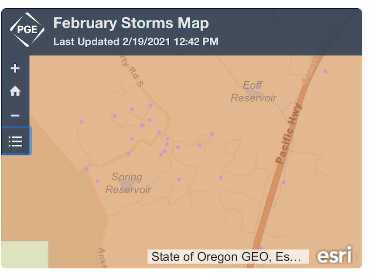Select the leftmost purple outage dot
369x277 pixels.
82,122
